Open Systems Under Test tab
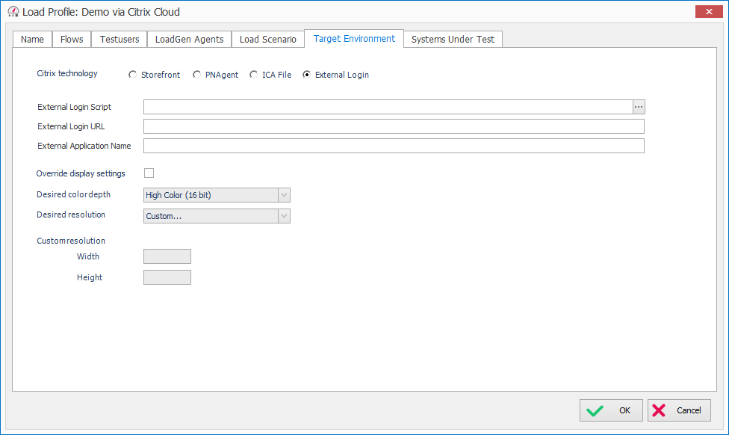Image resolution: width=729 pixels, height=435 pixels. (453, 40)
